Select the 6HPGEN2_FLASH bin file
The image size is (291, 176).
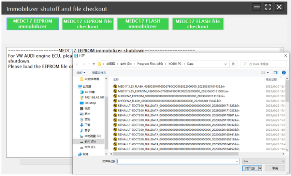(169, 101)
